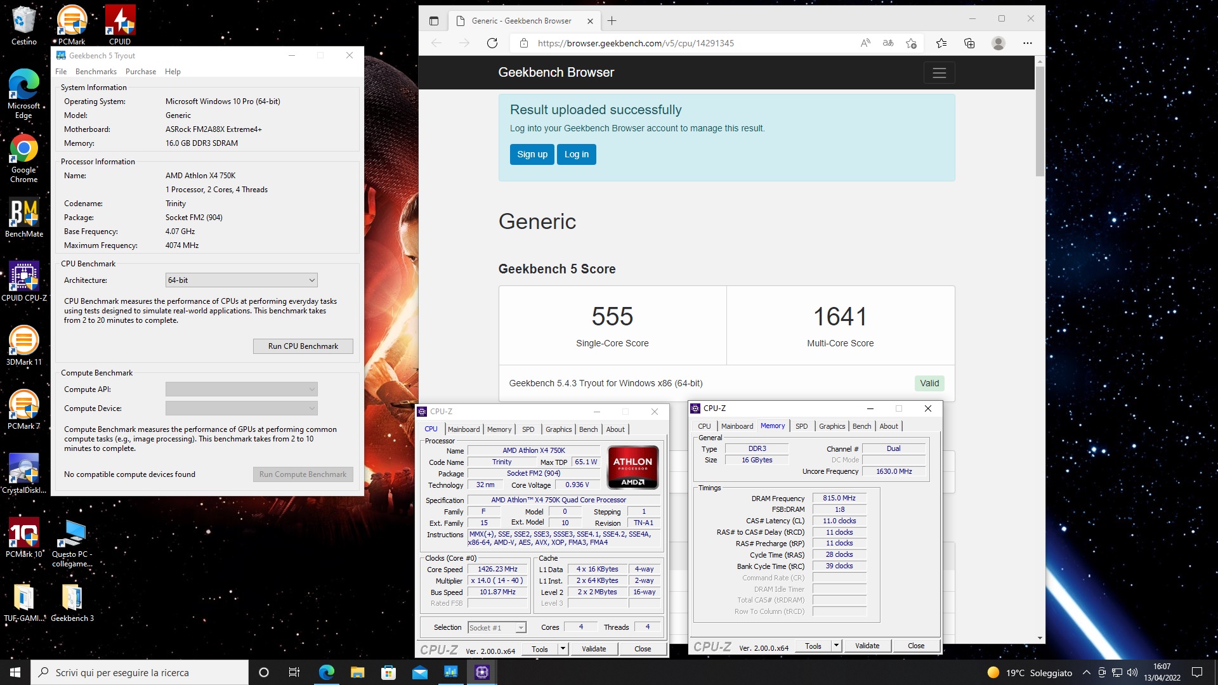Open Task View on the taskbar
This screenshot has height=685, width=1218.
click(294, 672)
